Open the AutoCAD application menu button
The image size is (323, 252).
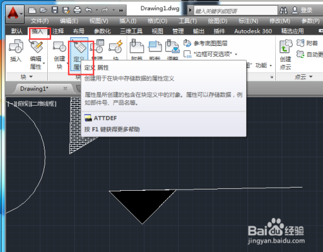15,14
